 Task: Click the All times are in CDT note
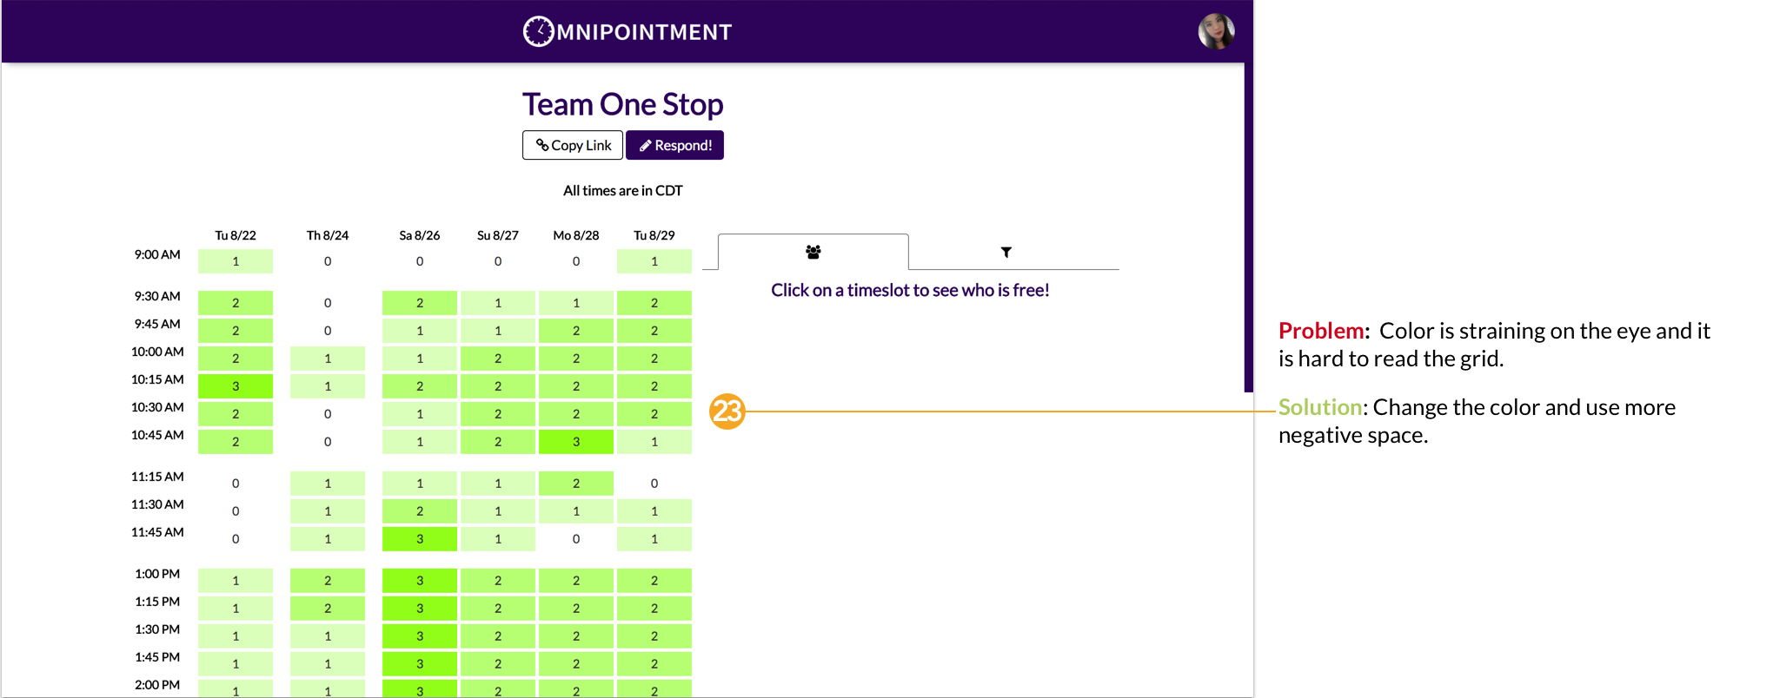[x=623, y=191]
